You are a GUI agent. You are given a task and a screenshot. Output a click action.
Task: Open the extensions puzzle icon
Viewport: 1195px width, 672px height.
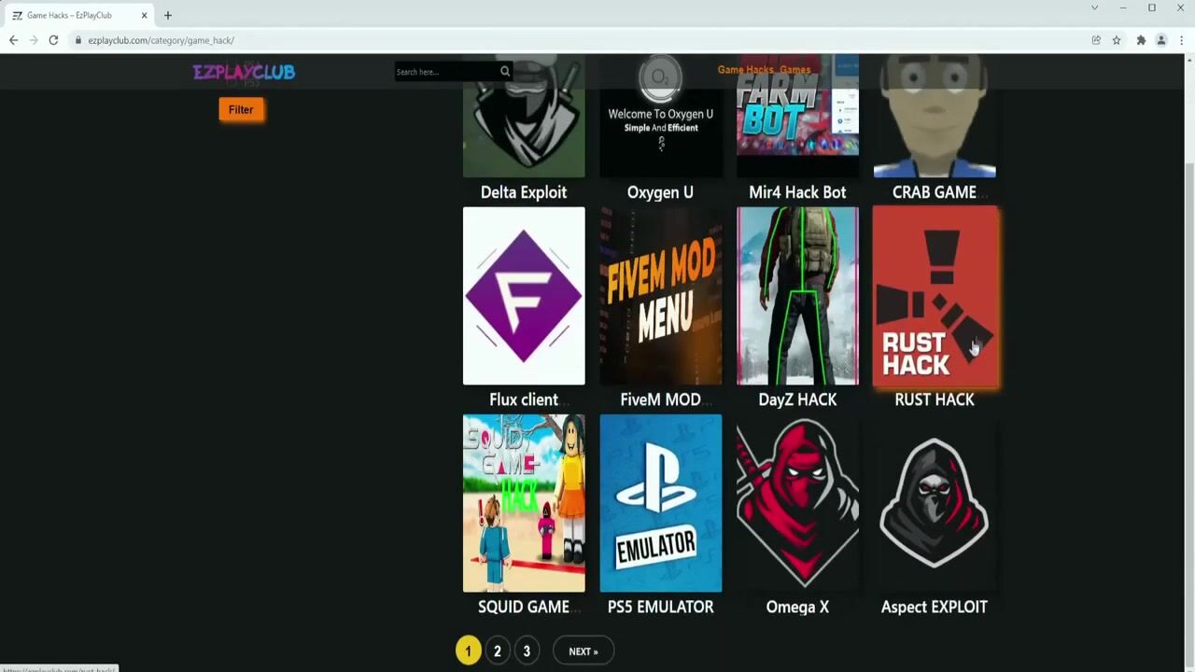click(1141, 40)
